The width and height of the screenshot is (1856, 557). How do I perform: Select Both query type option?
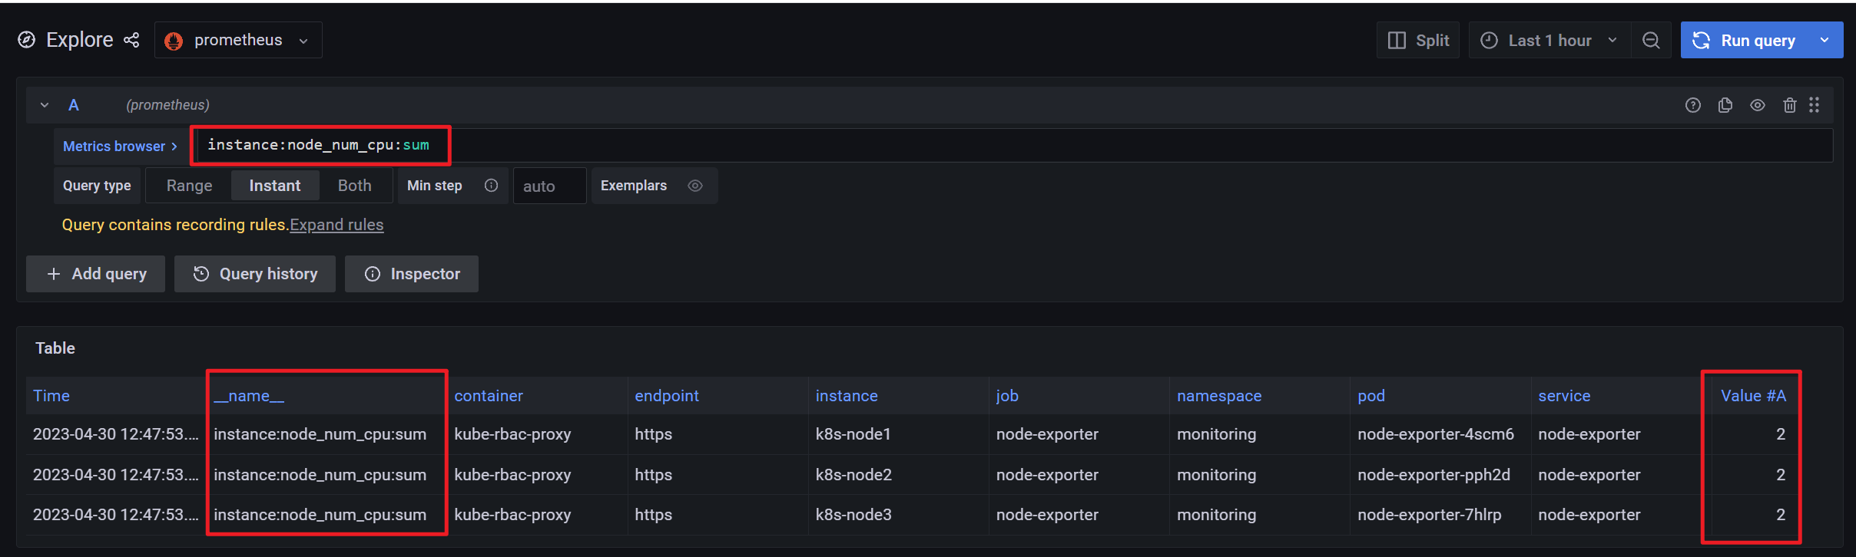point(354,186)
